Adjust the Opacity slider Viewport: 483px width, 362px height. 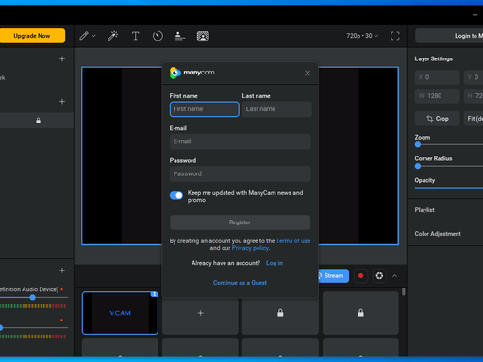click(x=449, y=188)
